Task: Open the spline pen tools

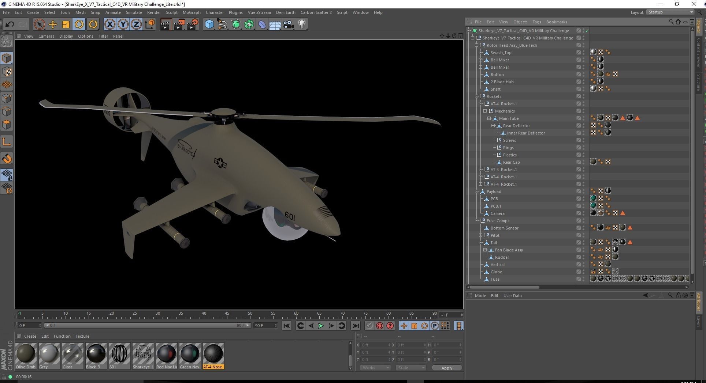Action: tap(222, 24)
